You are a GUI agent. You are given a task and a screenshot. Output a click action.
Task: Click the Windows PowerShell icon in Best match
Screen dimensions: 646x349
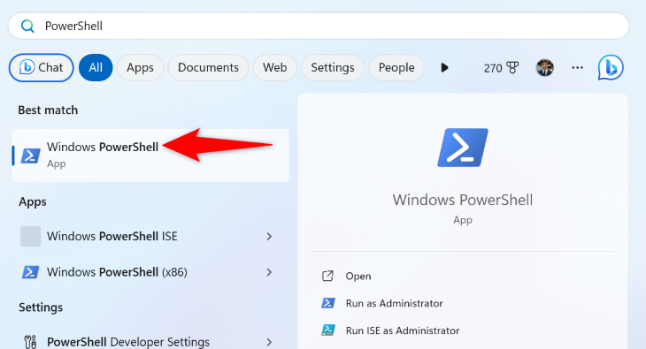coord(31,156)
